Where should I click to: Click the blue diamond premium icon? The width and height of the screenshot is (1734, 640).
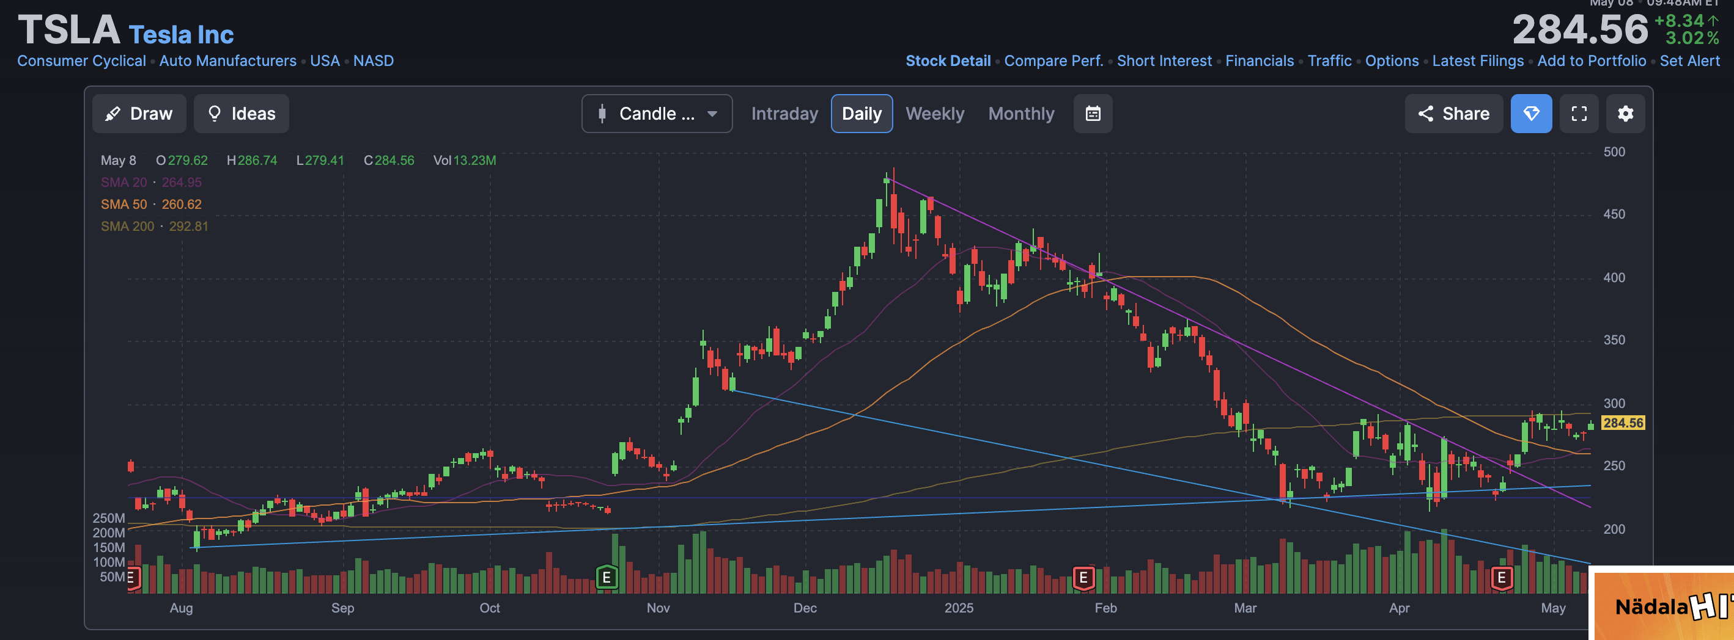(x=1531, y=114)
